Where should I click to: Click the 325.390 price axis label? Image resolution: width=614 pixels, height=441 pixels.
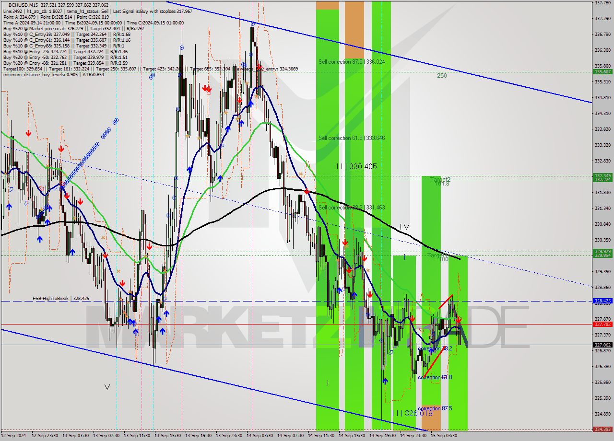click(602, 398)
